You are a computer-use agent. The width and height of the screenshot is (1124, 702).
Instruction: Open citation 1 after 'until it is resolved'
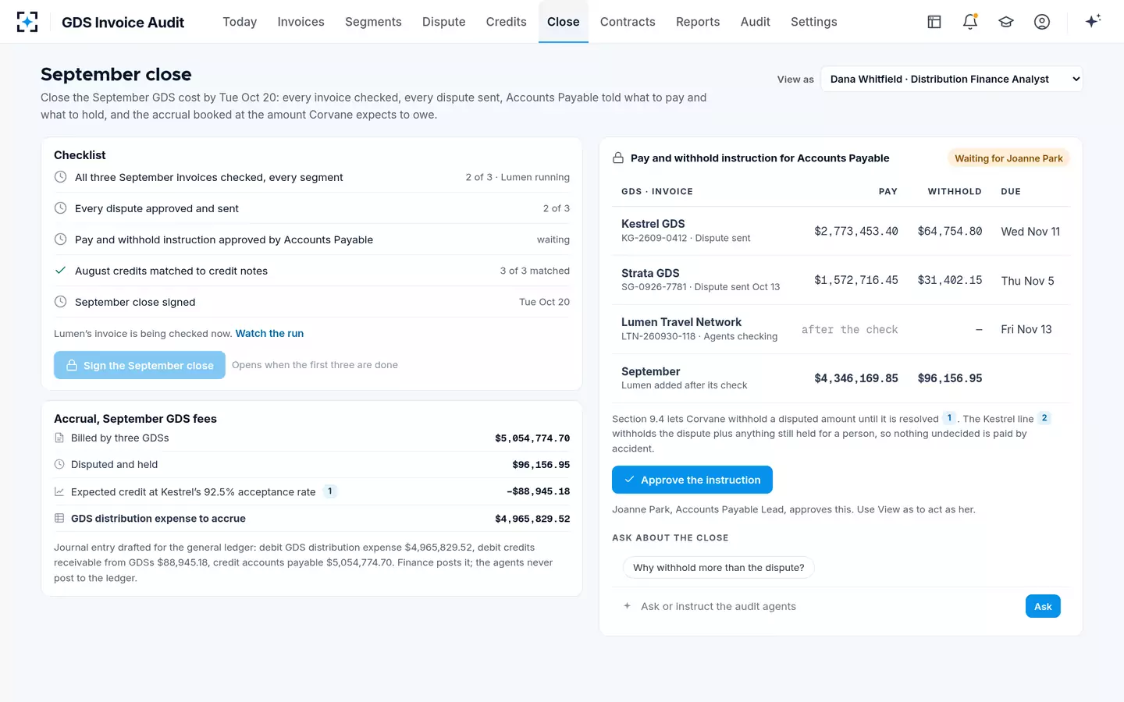click(x=949, y=418)
